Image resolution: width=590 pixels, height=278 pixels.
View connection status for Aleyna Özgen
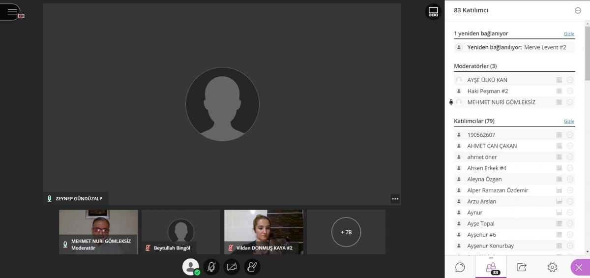(x=559, y=179)
